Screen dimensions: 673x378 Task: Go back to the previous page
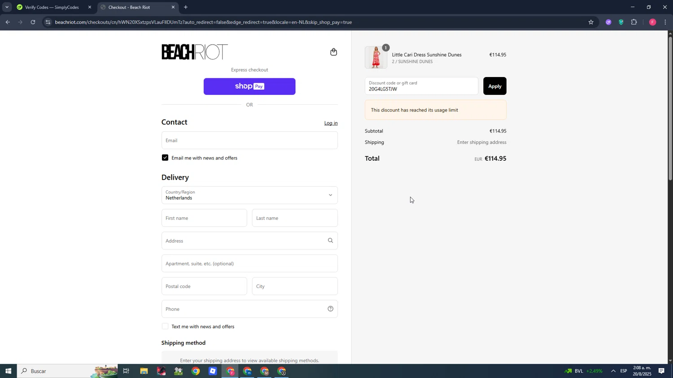coord(8,22)
